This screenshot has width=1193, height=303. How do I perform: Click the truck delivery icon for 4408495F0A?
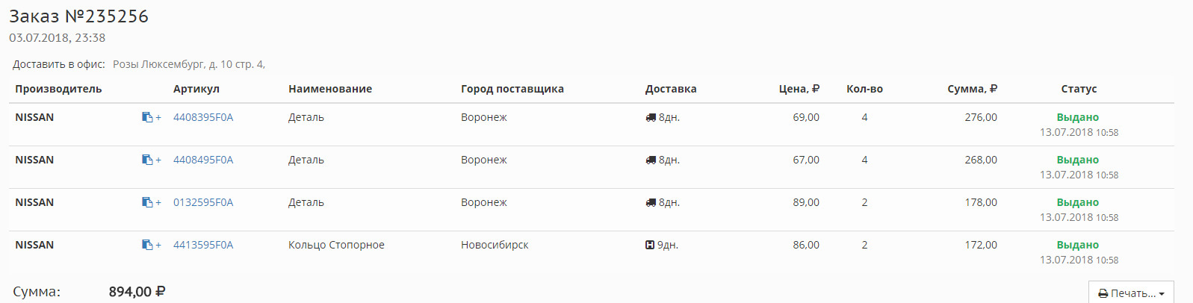pos(651,160)
